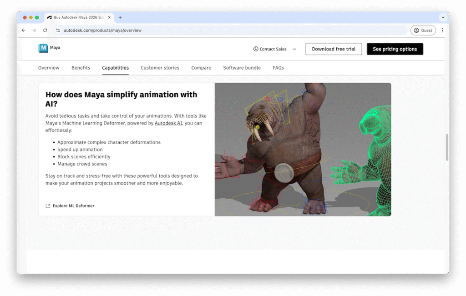Click the walrus character animation image
The width and height of the screenshot is (466, 296).
tap(303, 149)
